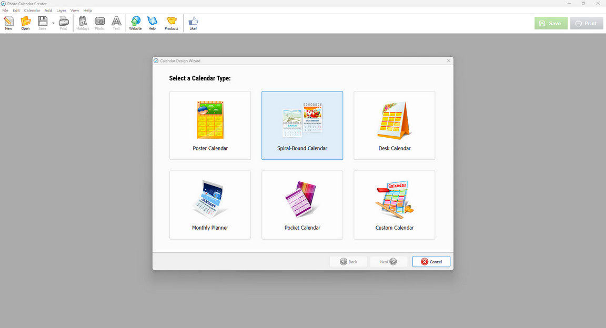This screenshot has height=328, width=606.
Task: Restore down the Photo Calendar Creator window
Action: (583, 4)
